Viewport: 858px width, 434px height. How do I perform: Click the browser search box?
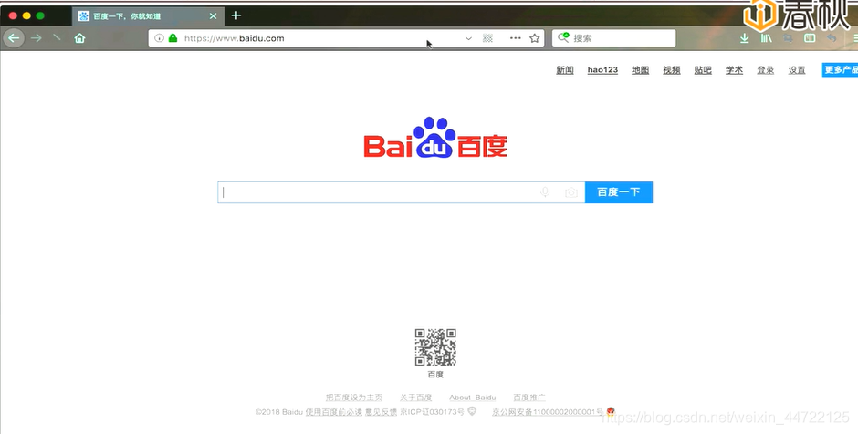pos(614,38)
